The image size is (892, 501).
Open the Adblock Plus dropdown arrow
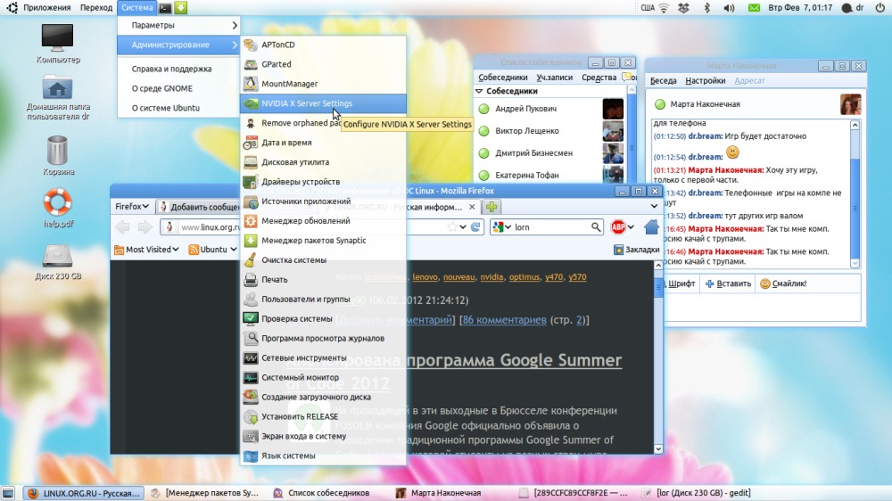tap(631, 227)
